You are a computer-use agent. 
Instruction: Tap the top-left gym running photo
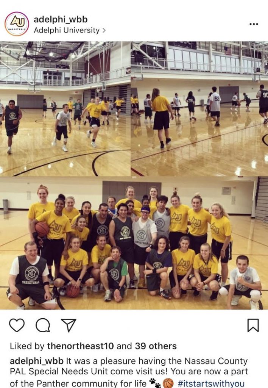(65, 109)
